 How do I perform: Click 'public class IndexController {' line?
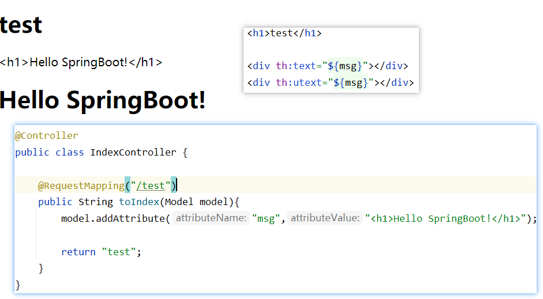(x=102, y=153)
